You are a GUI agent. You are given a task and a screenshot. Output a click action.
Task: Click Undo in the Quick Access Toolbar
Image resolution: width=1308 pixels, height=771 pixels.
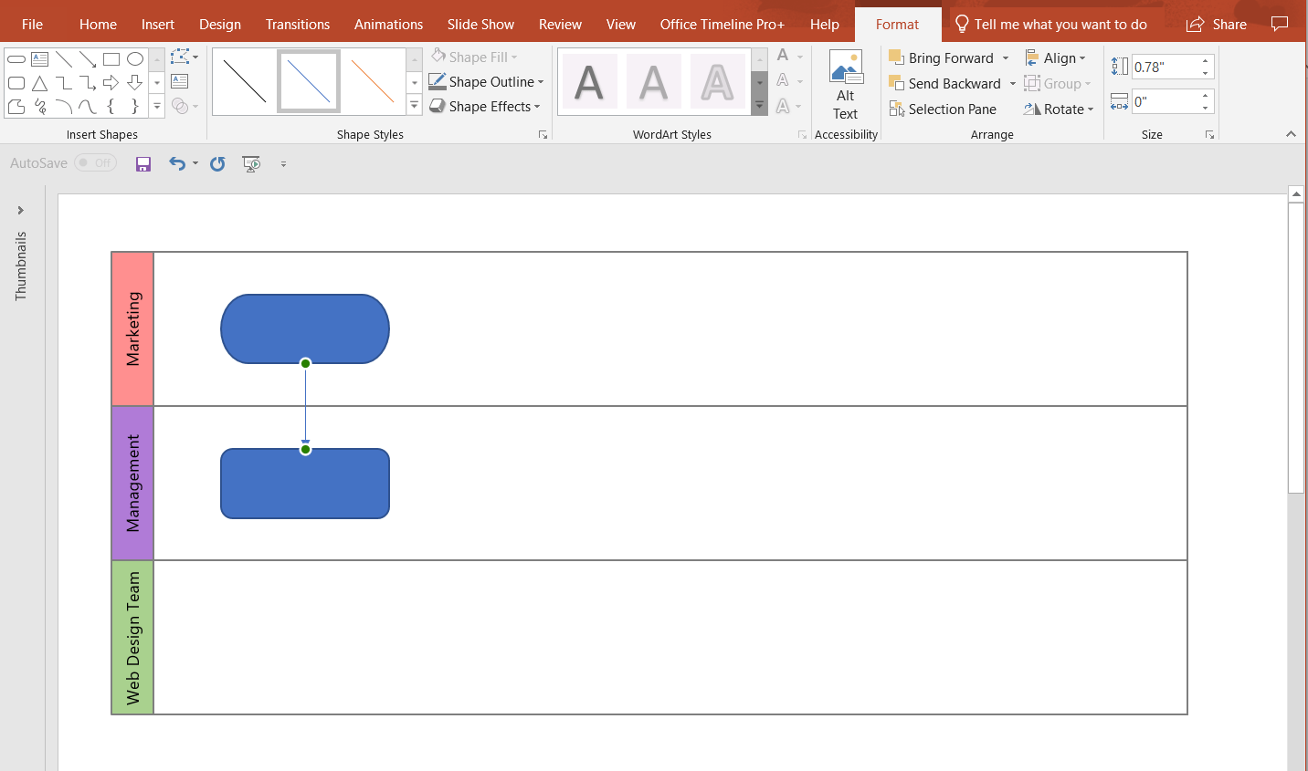(176, 163)
